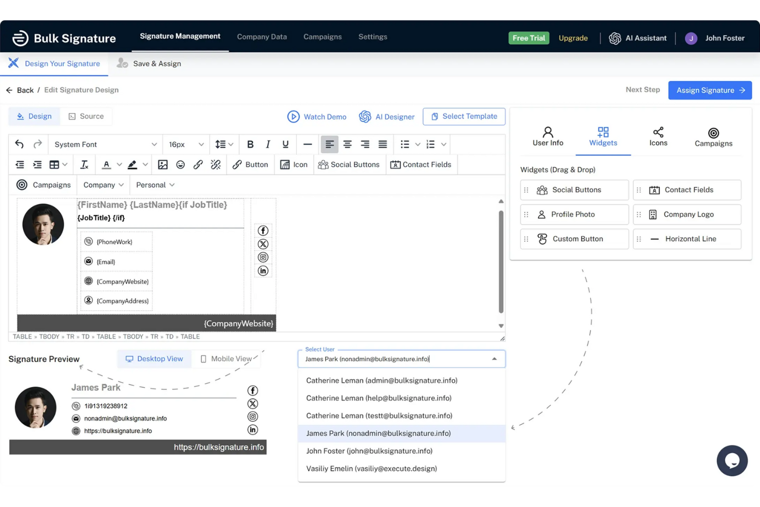Go Back from Edit Signature Design
This screenshot has height=507, width=760.
click(x=20, y=90)
